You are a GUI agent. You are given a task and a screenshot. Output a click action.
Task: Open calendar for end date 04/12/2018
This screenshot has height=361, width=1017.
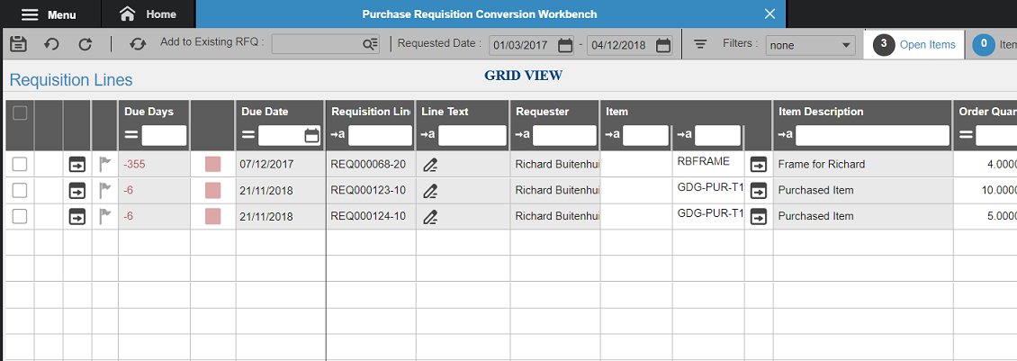tap(663, 45)
